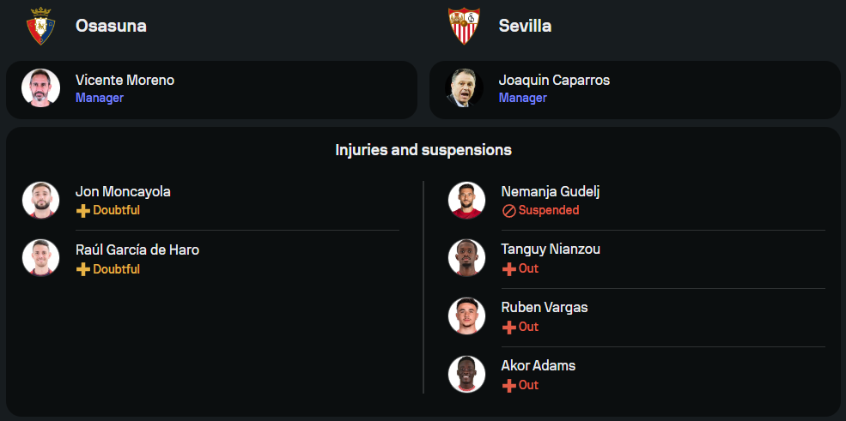Click the Osasuna club crest

pyautogui.click(x=40, y=26)
